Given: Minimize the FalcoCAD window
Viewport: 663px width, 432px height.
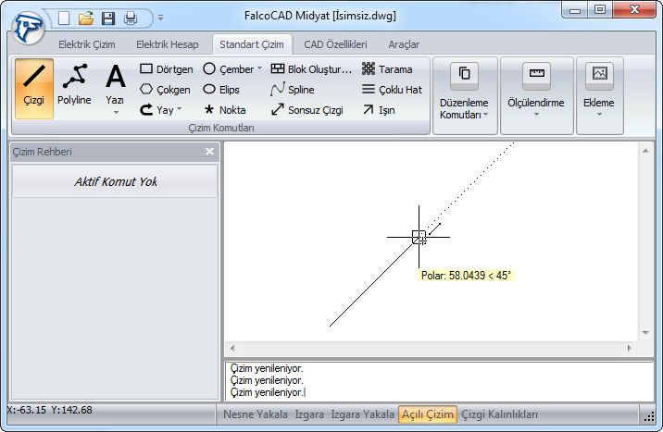Looking at the screenshot, I should pyautogui.click(x=575, y=10).
